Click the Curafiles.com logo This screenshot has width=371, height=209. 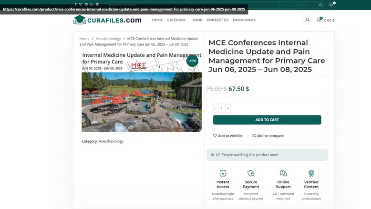tap(107, 20)
